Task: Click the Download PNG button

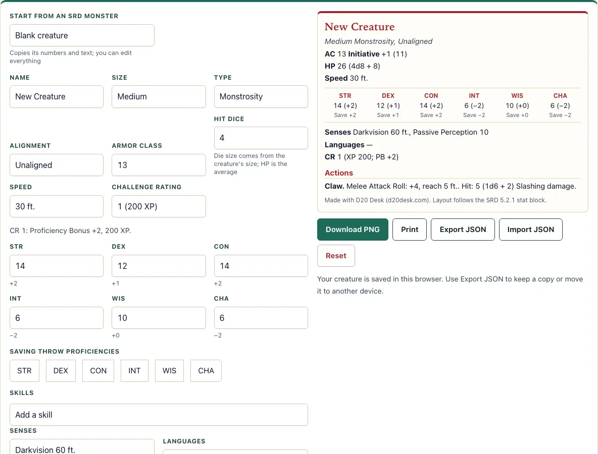Action: (353, 230)
